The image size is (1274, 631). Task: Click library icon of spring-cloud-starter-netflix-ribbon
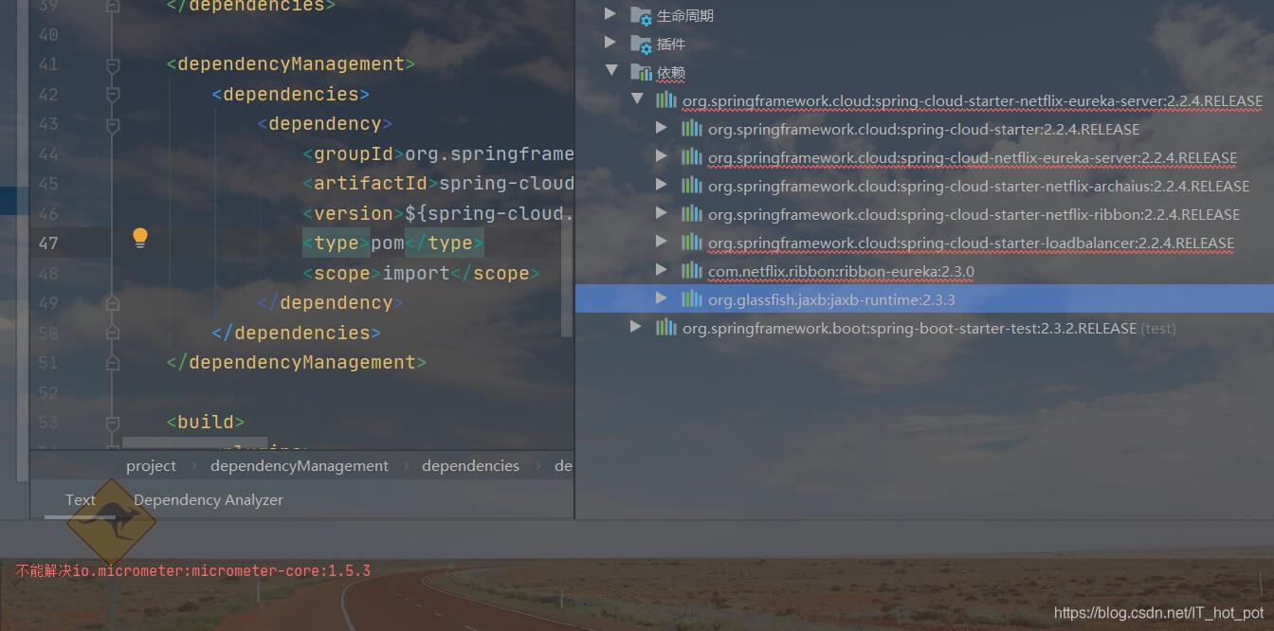[x=692, y=214]
